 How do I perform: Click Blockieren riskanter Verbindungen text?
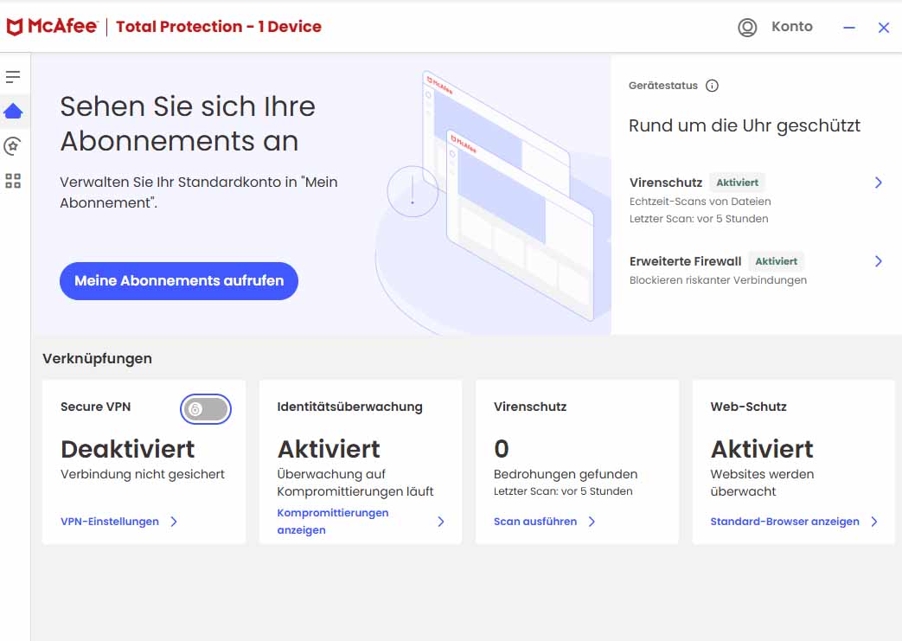718,280
